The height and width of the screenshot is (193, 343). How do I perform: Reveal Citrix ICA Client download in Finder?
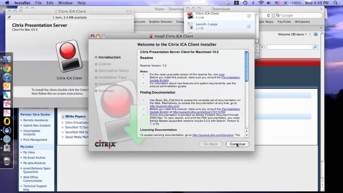(x=249, y=16)
